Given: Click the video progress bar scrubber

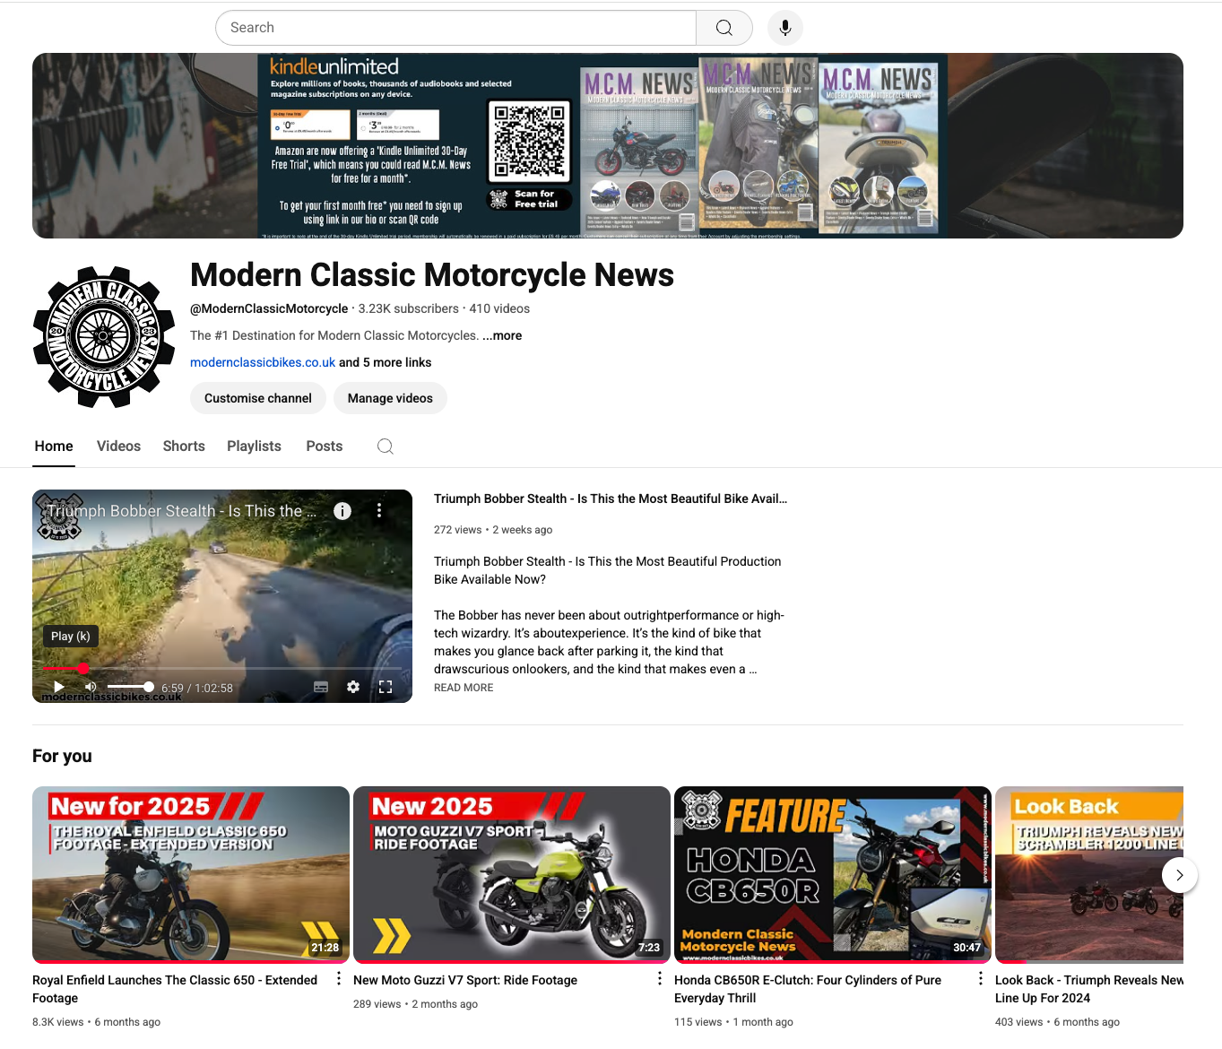Looking at the screenshot, I should coord(83,668).
